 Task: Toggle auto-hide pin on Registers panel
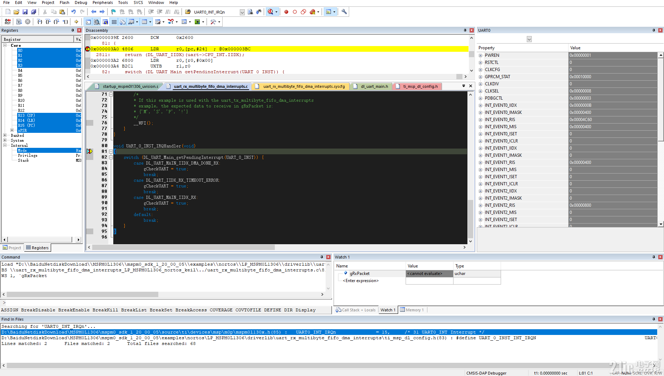[73, 30]
